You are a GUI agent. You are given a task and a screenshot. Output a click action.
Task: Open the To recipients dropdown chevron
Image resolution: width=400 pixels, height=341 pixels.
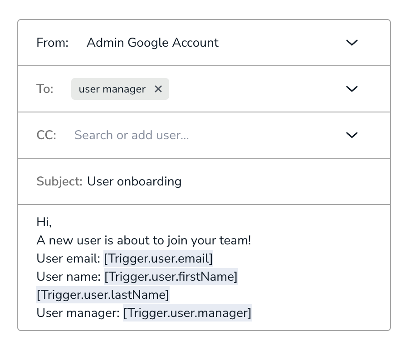[x=352, y=89]
